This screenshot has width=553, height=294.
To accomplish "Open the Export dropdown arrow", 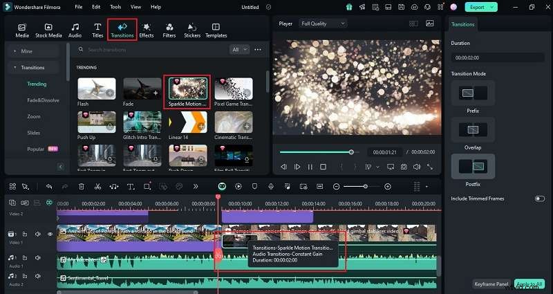I will click(x=492, y=7).
